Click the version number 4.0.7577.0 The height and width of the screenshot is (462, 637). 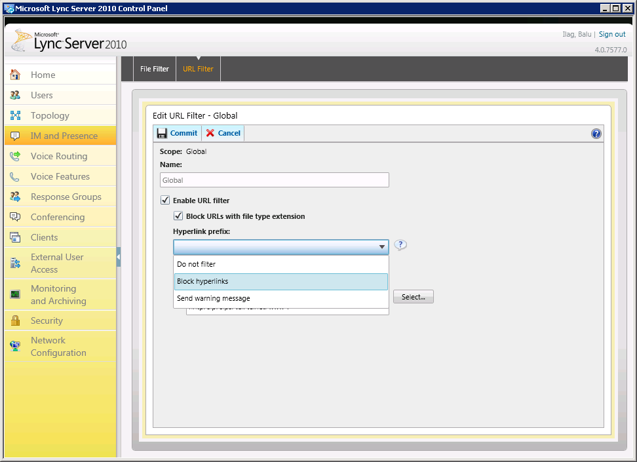click(x=611, y=50)
